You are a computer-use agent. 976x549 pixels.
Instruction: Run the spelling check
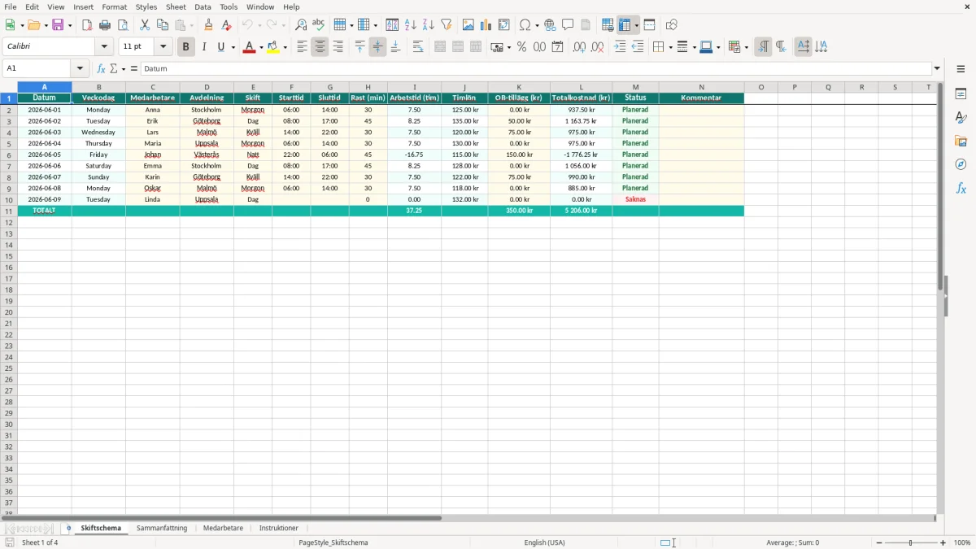tap(319, 24)
